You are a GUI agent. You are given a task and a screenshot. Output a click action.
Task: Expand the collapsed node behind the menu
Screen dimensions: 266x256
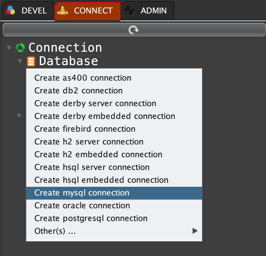(20, 116)
